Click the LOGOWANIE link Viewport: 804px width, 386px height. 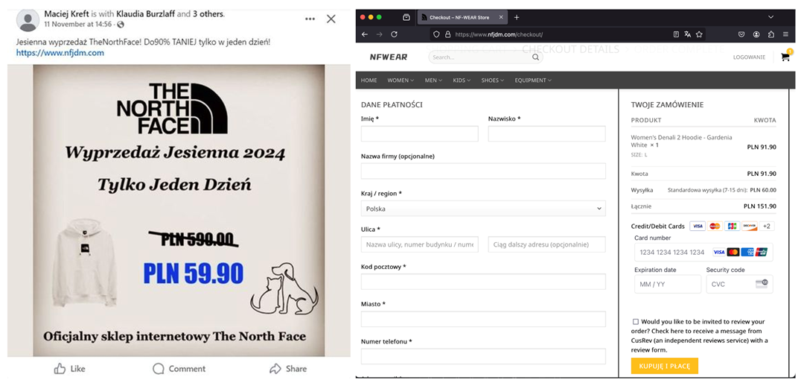point(749,57)
